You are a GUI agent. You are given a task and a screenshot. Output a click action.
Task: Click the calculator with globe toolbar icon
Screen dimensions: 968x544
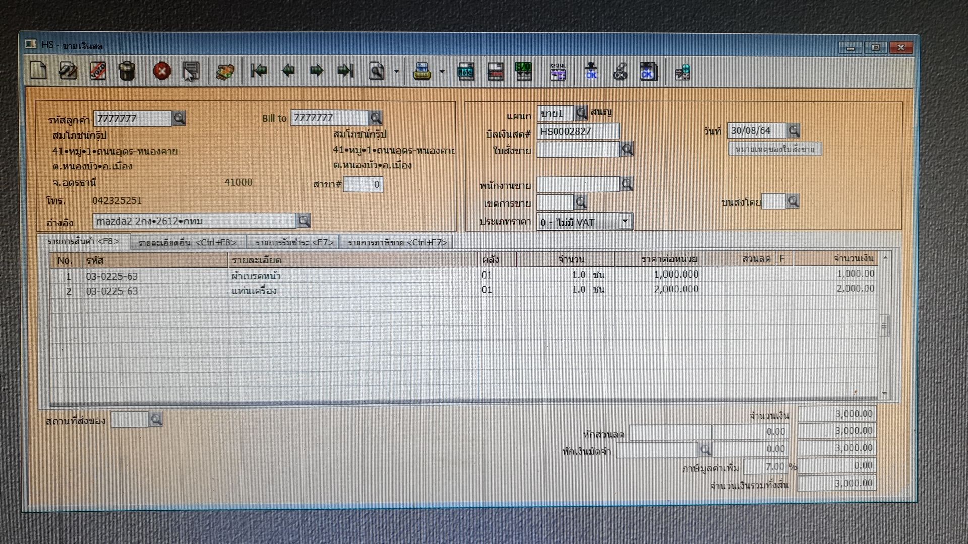682,73
